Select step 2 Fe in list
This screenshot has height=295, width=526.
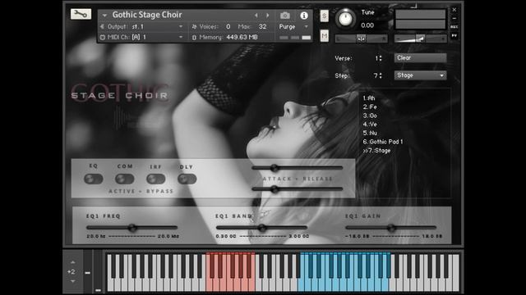(370, 107)
